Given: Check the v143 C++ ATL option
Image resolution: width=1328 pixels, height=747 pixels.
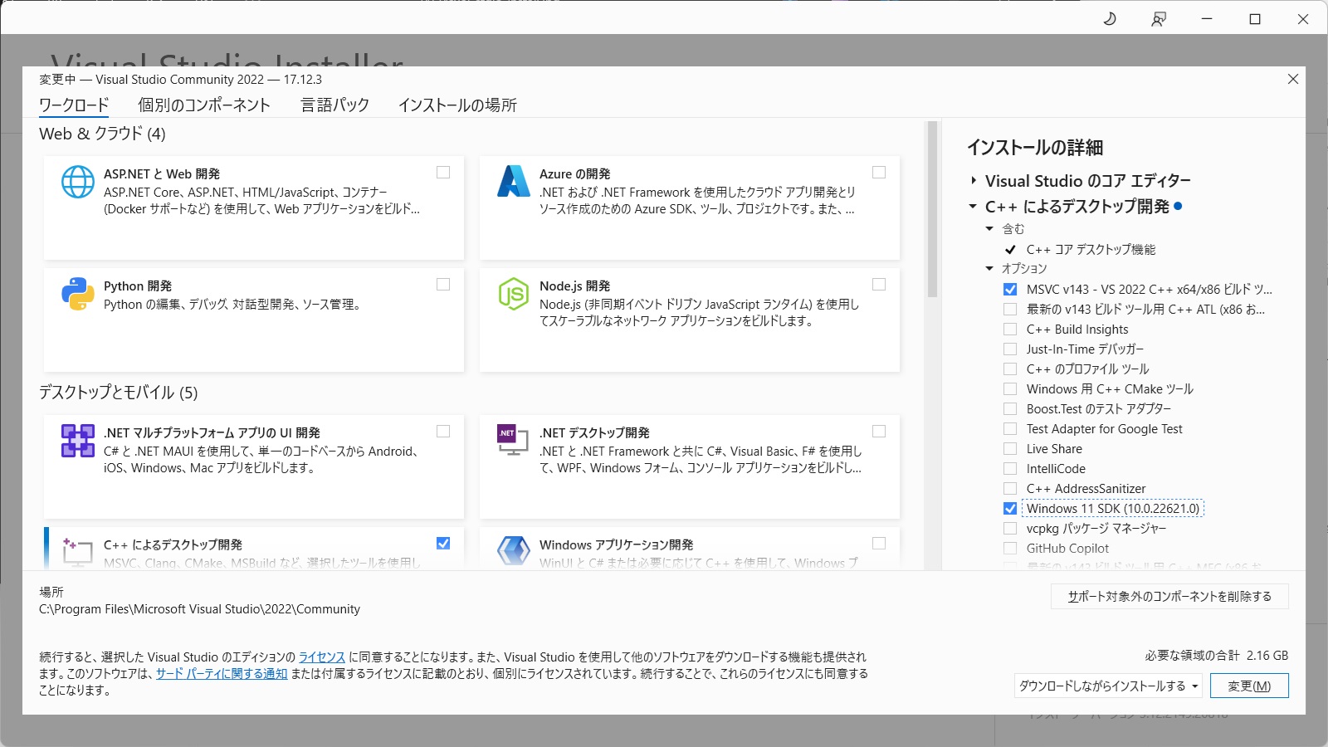Looking at the screenshot, I should [x=1010, y=310].
